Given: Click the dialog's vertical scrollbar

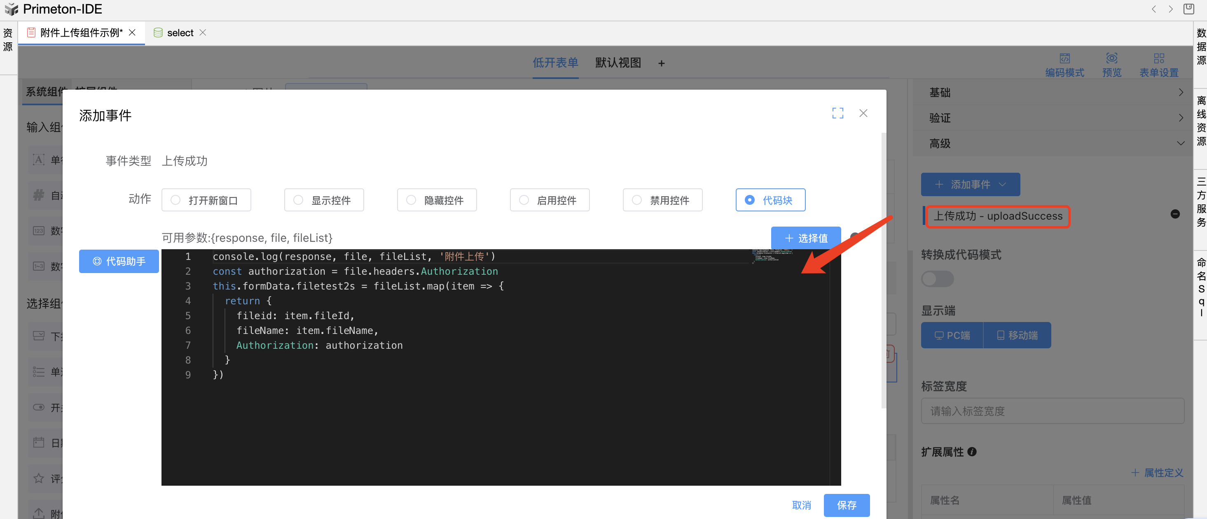Looking at the screenshot, I should click(883, 271).
